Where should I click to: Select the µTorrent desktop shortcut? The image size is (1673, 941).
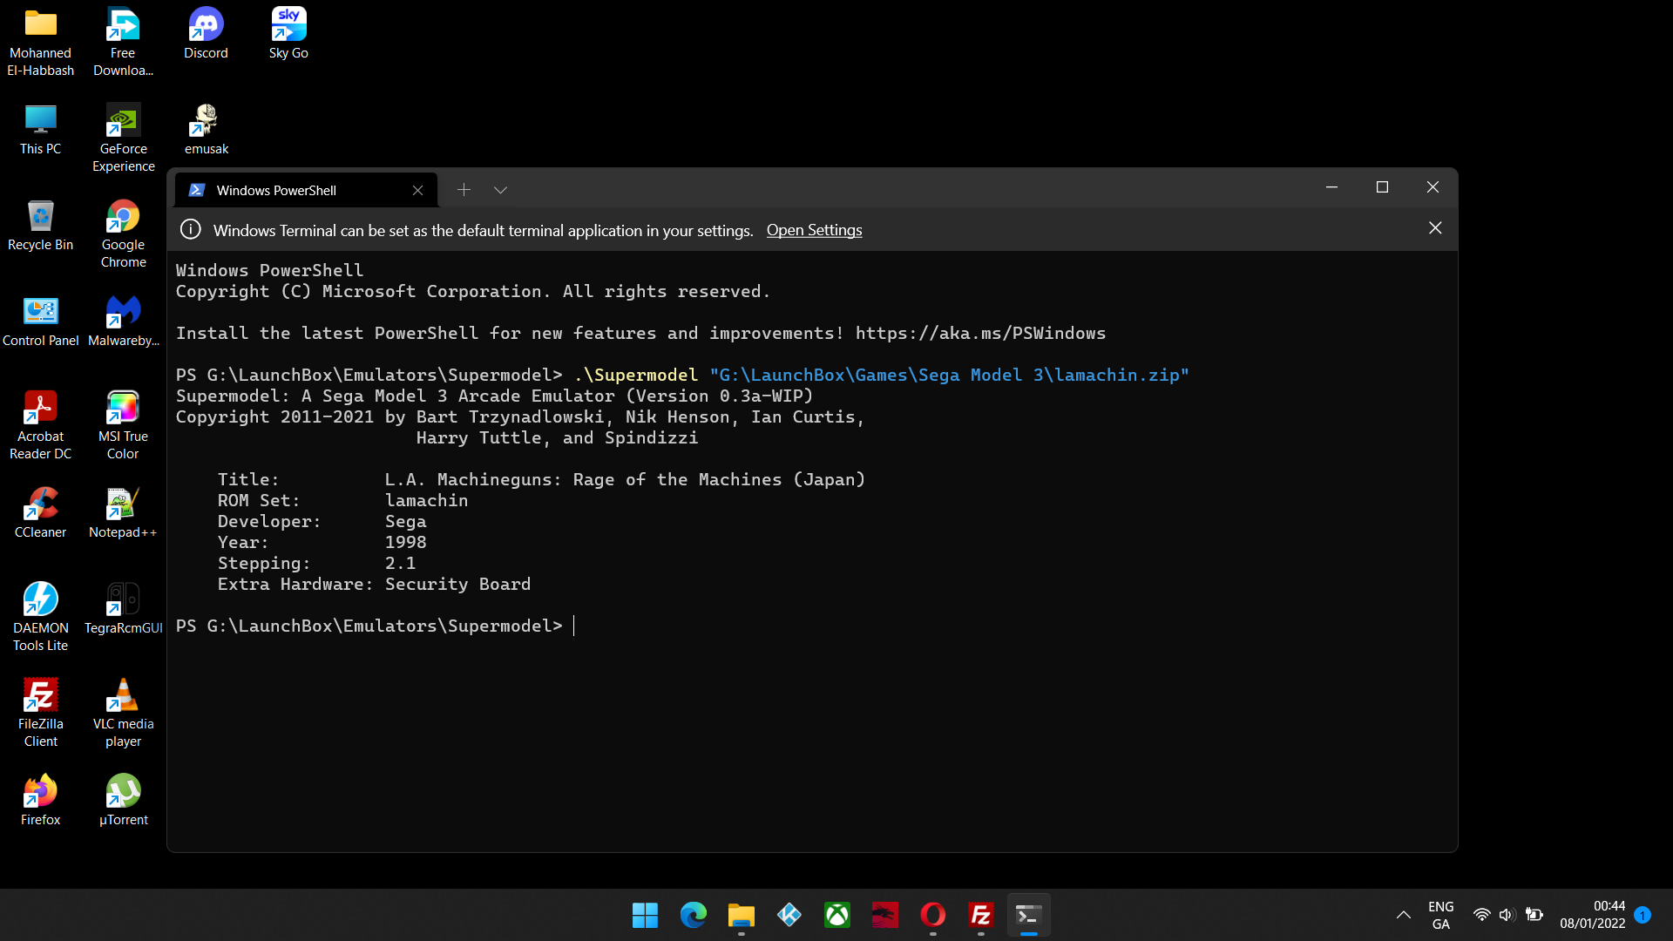(123, 802)
